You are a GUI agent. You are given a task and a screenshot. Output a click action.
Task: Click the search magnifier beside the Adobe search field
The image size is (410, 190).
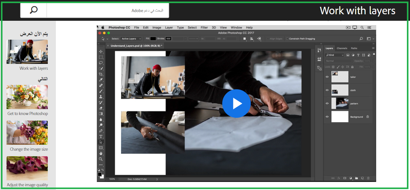click(x=34, y=10)
